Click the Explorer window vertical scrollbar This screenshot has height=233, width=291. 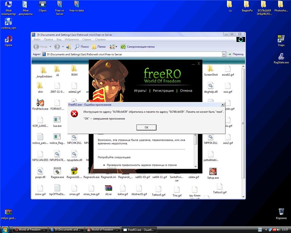tap(243, 131)
